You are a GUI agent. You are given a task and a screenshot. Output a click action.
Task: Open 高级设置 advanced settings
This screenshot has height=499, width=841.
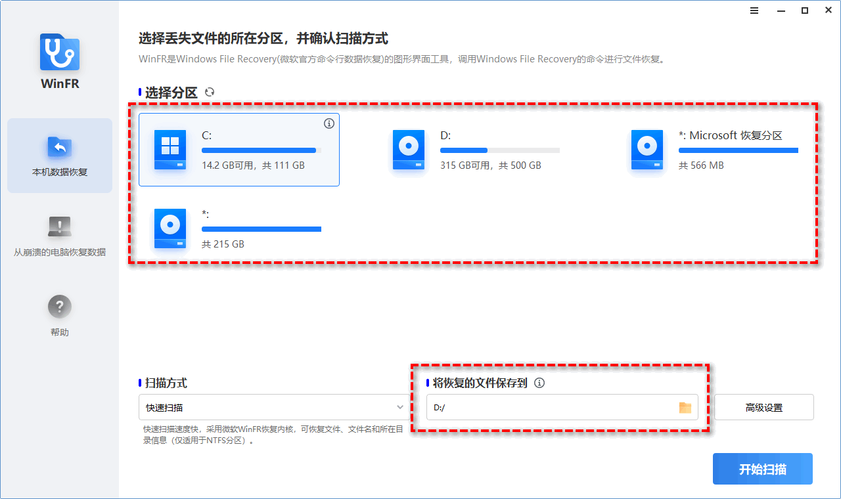[x=763, y=407]
